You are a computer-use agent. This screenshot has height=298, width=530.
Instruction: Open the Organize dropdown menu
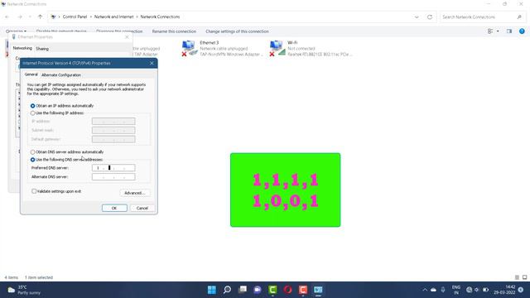pos(16,31)
